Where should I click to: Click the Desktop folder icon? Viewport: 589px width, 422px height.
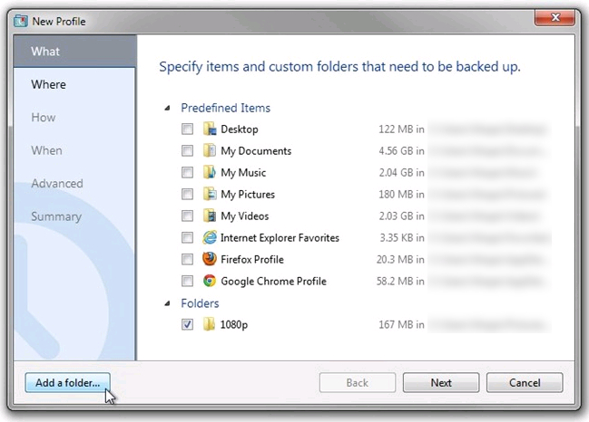pyautogui.click(x=210, y=129)
